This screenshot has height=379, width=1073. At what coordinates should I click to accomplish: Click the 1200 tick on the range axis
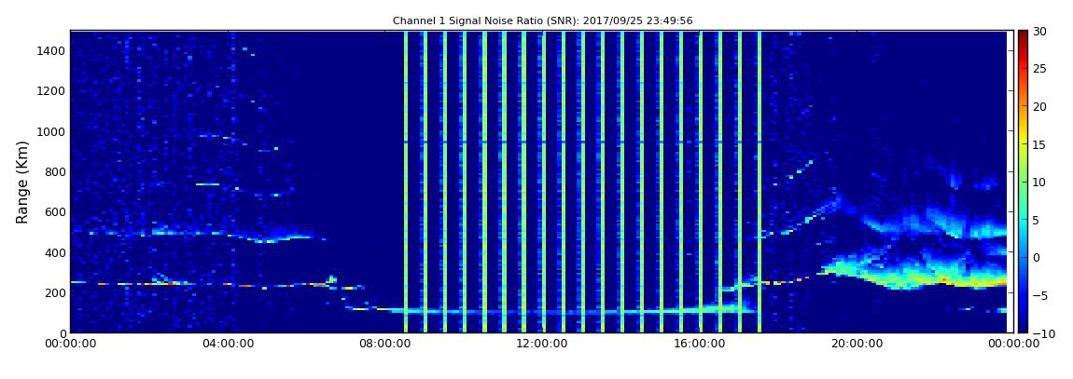[52, 91]
